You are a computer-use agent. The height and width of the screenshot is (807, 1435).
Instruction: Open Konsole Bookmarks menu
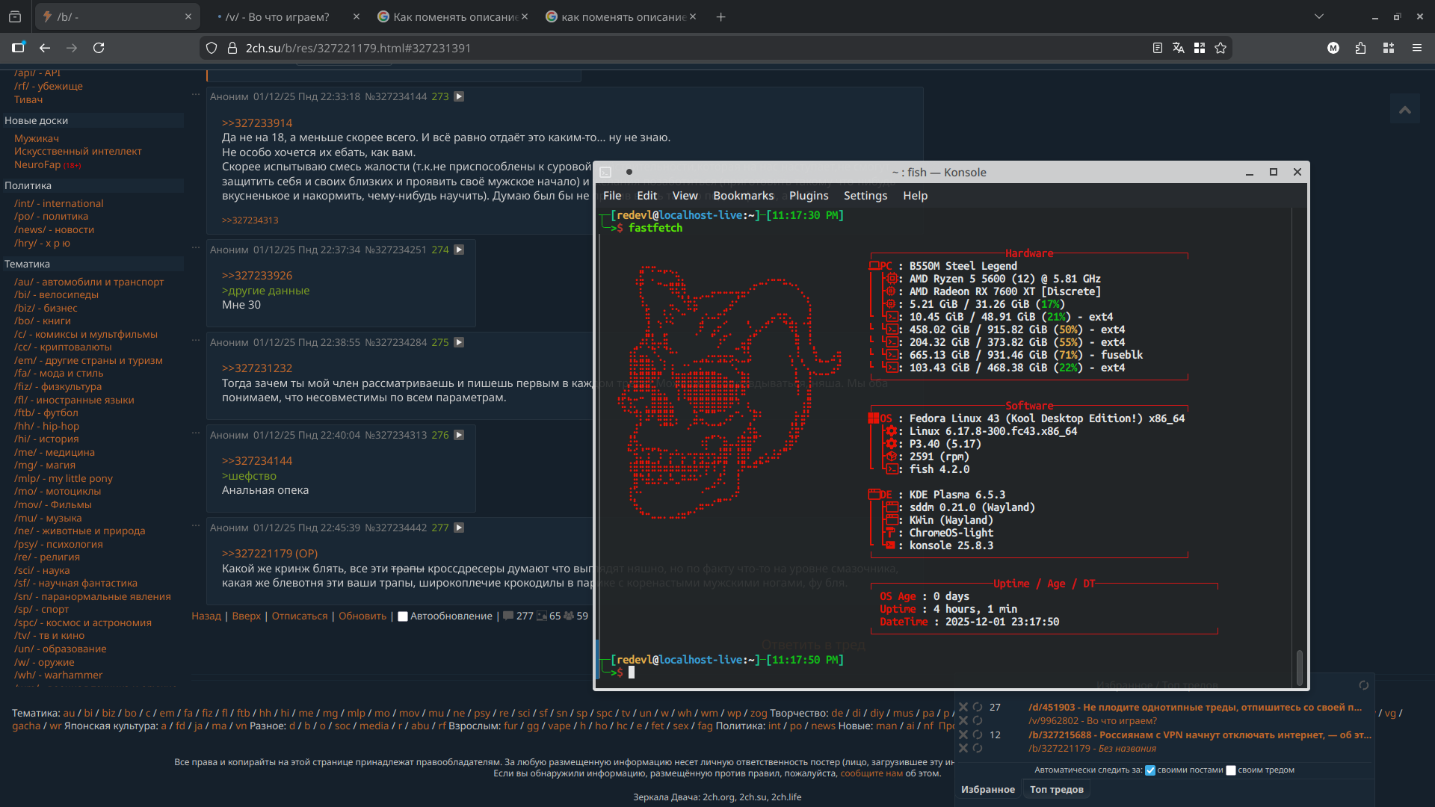click(x=743, y=196)
